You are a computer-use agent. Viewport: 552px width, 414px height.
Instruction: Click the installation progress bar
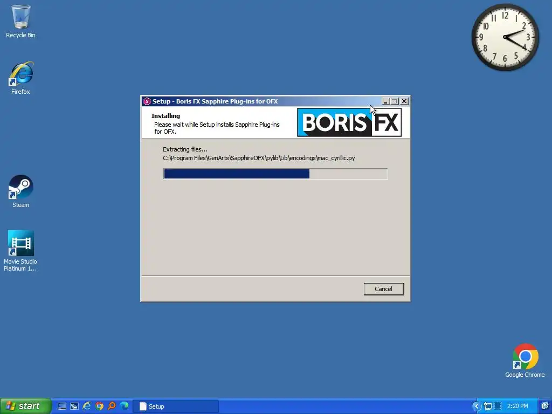coord(275,174)
